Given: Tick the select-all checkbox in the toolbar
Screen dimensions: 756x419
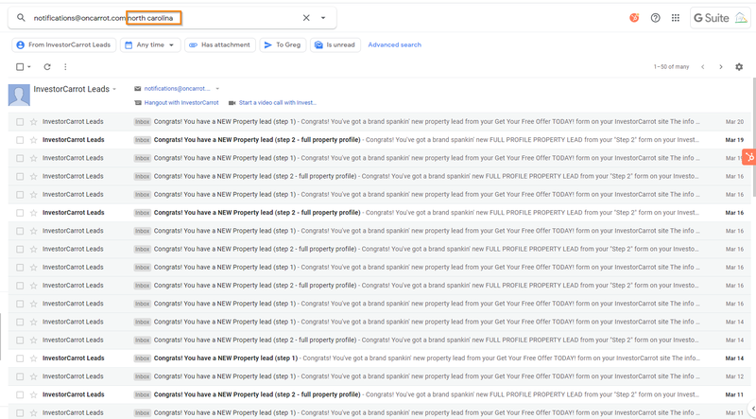Looking at the screenshot, I should click(x=20, y=67).
